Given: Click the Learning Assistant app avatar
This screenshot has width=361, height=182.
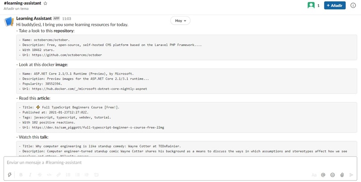Looking at the screenshot, I should pos(9,21).
